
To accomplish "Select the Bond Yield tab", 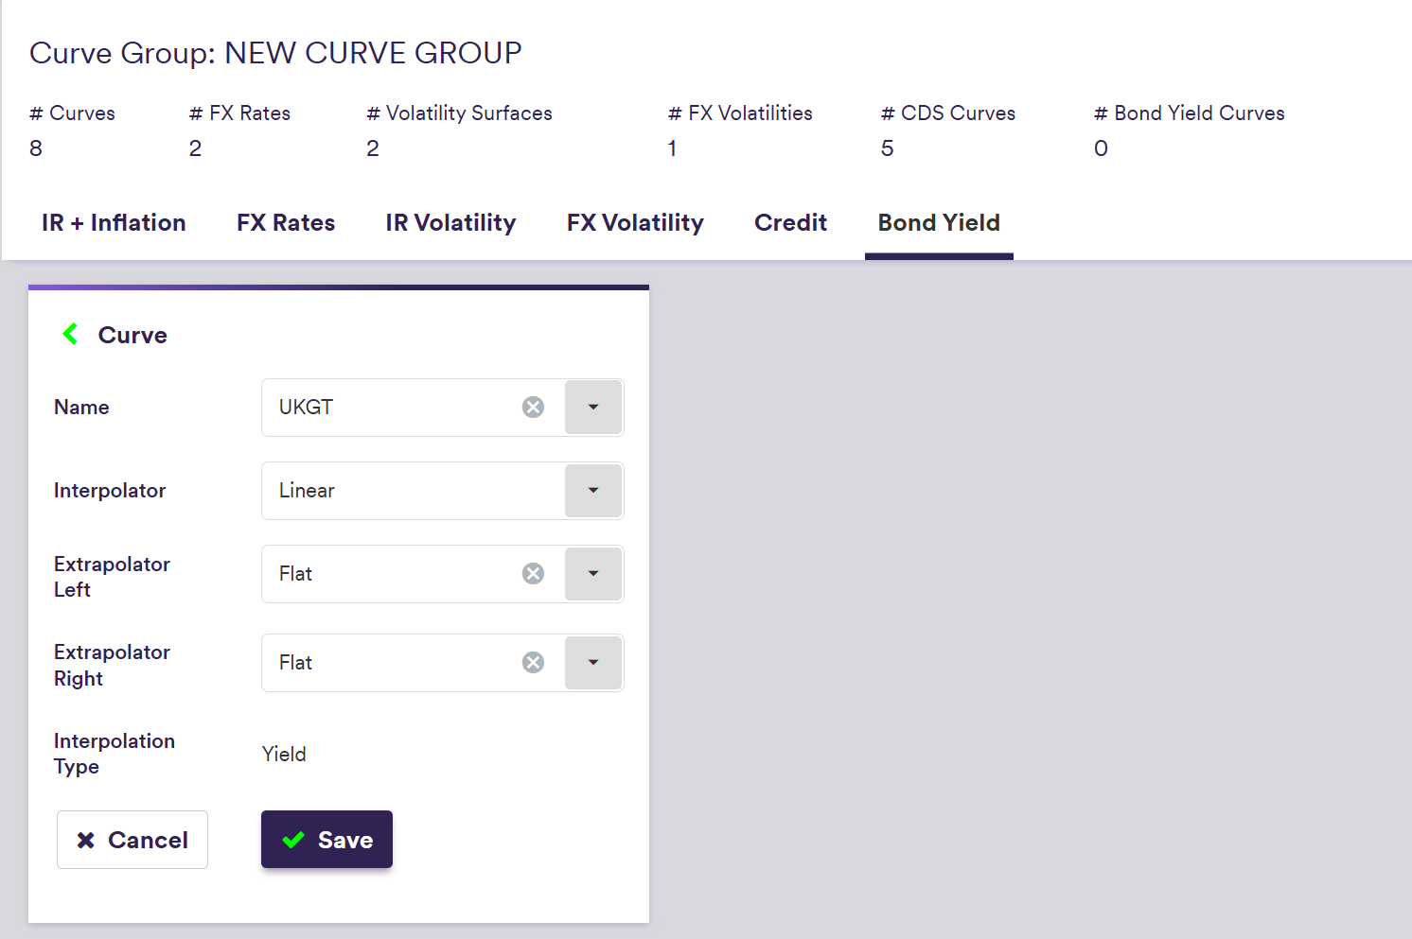I will [939, 223].
